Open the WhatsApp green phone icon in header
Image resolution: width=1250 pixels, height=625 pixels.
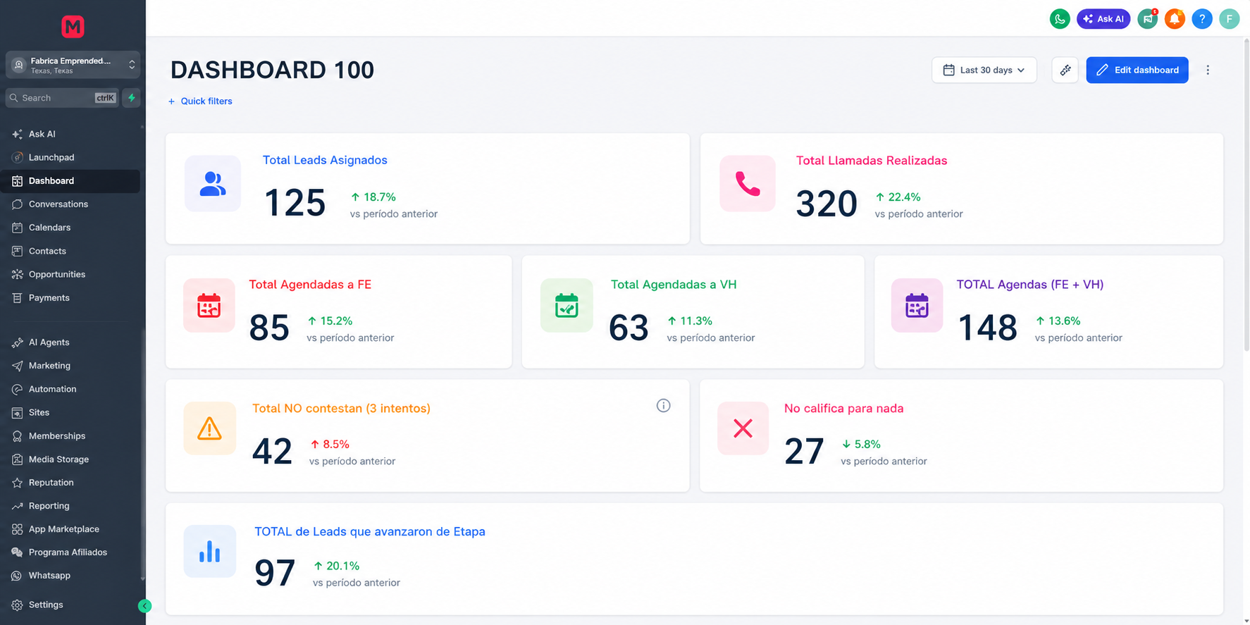pos(1059,19)
